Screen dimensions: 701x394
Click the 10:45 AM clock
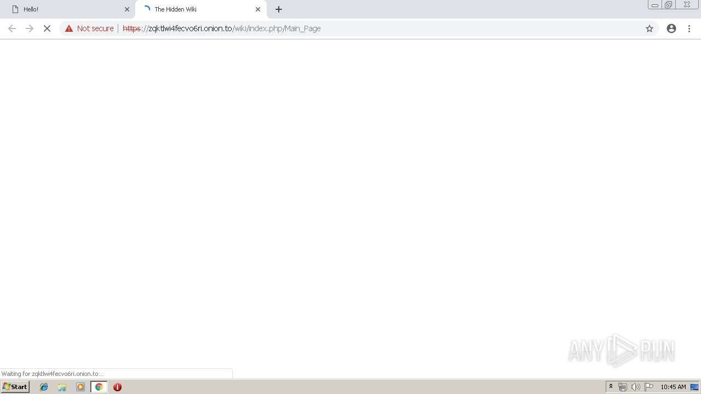(x=673, y=387)
